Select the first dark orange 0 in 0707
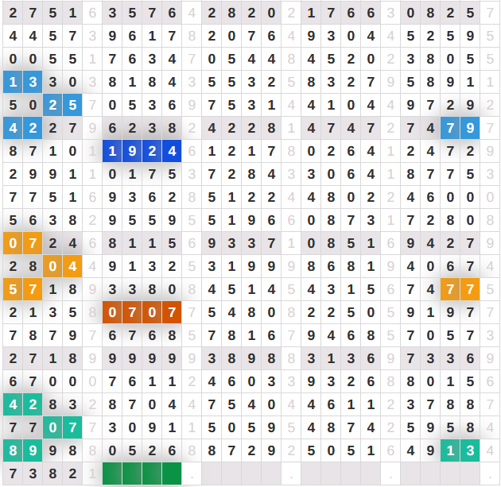 (x=113, y=312)
